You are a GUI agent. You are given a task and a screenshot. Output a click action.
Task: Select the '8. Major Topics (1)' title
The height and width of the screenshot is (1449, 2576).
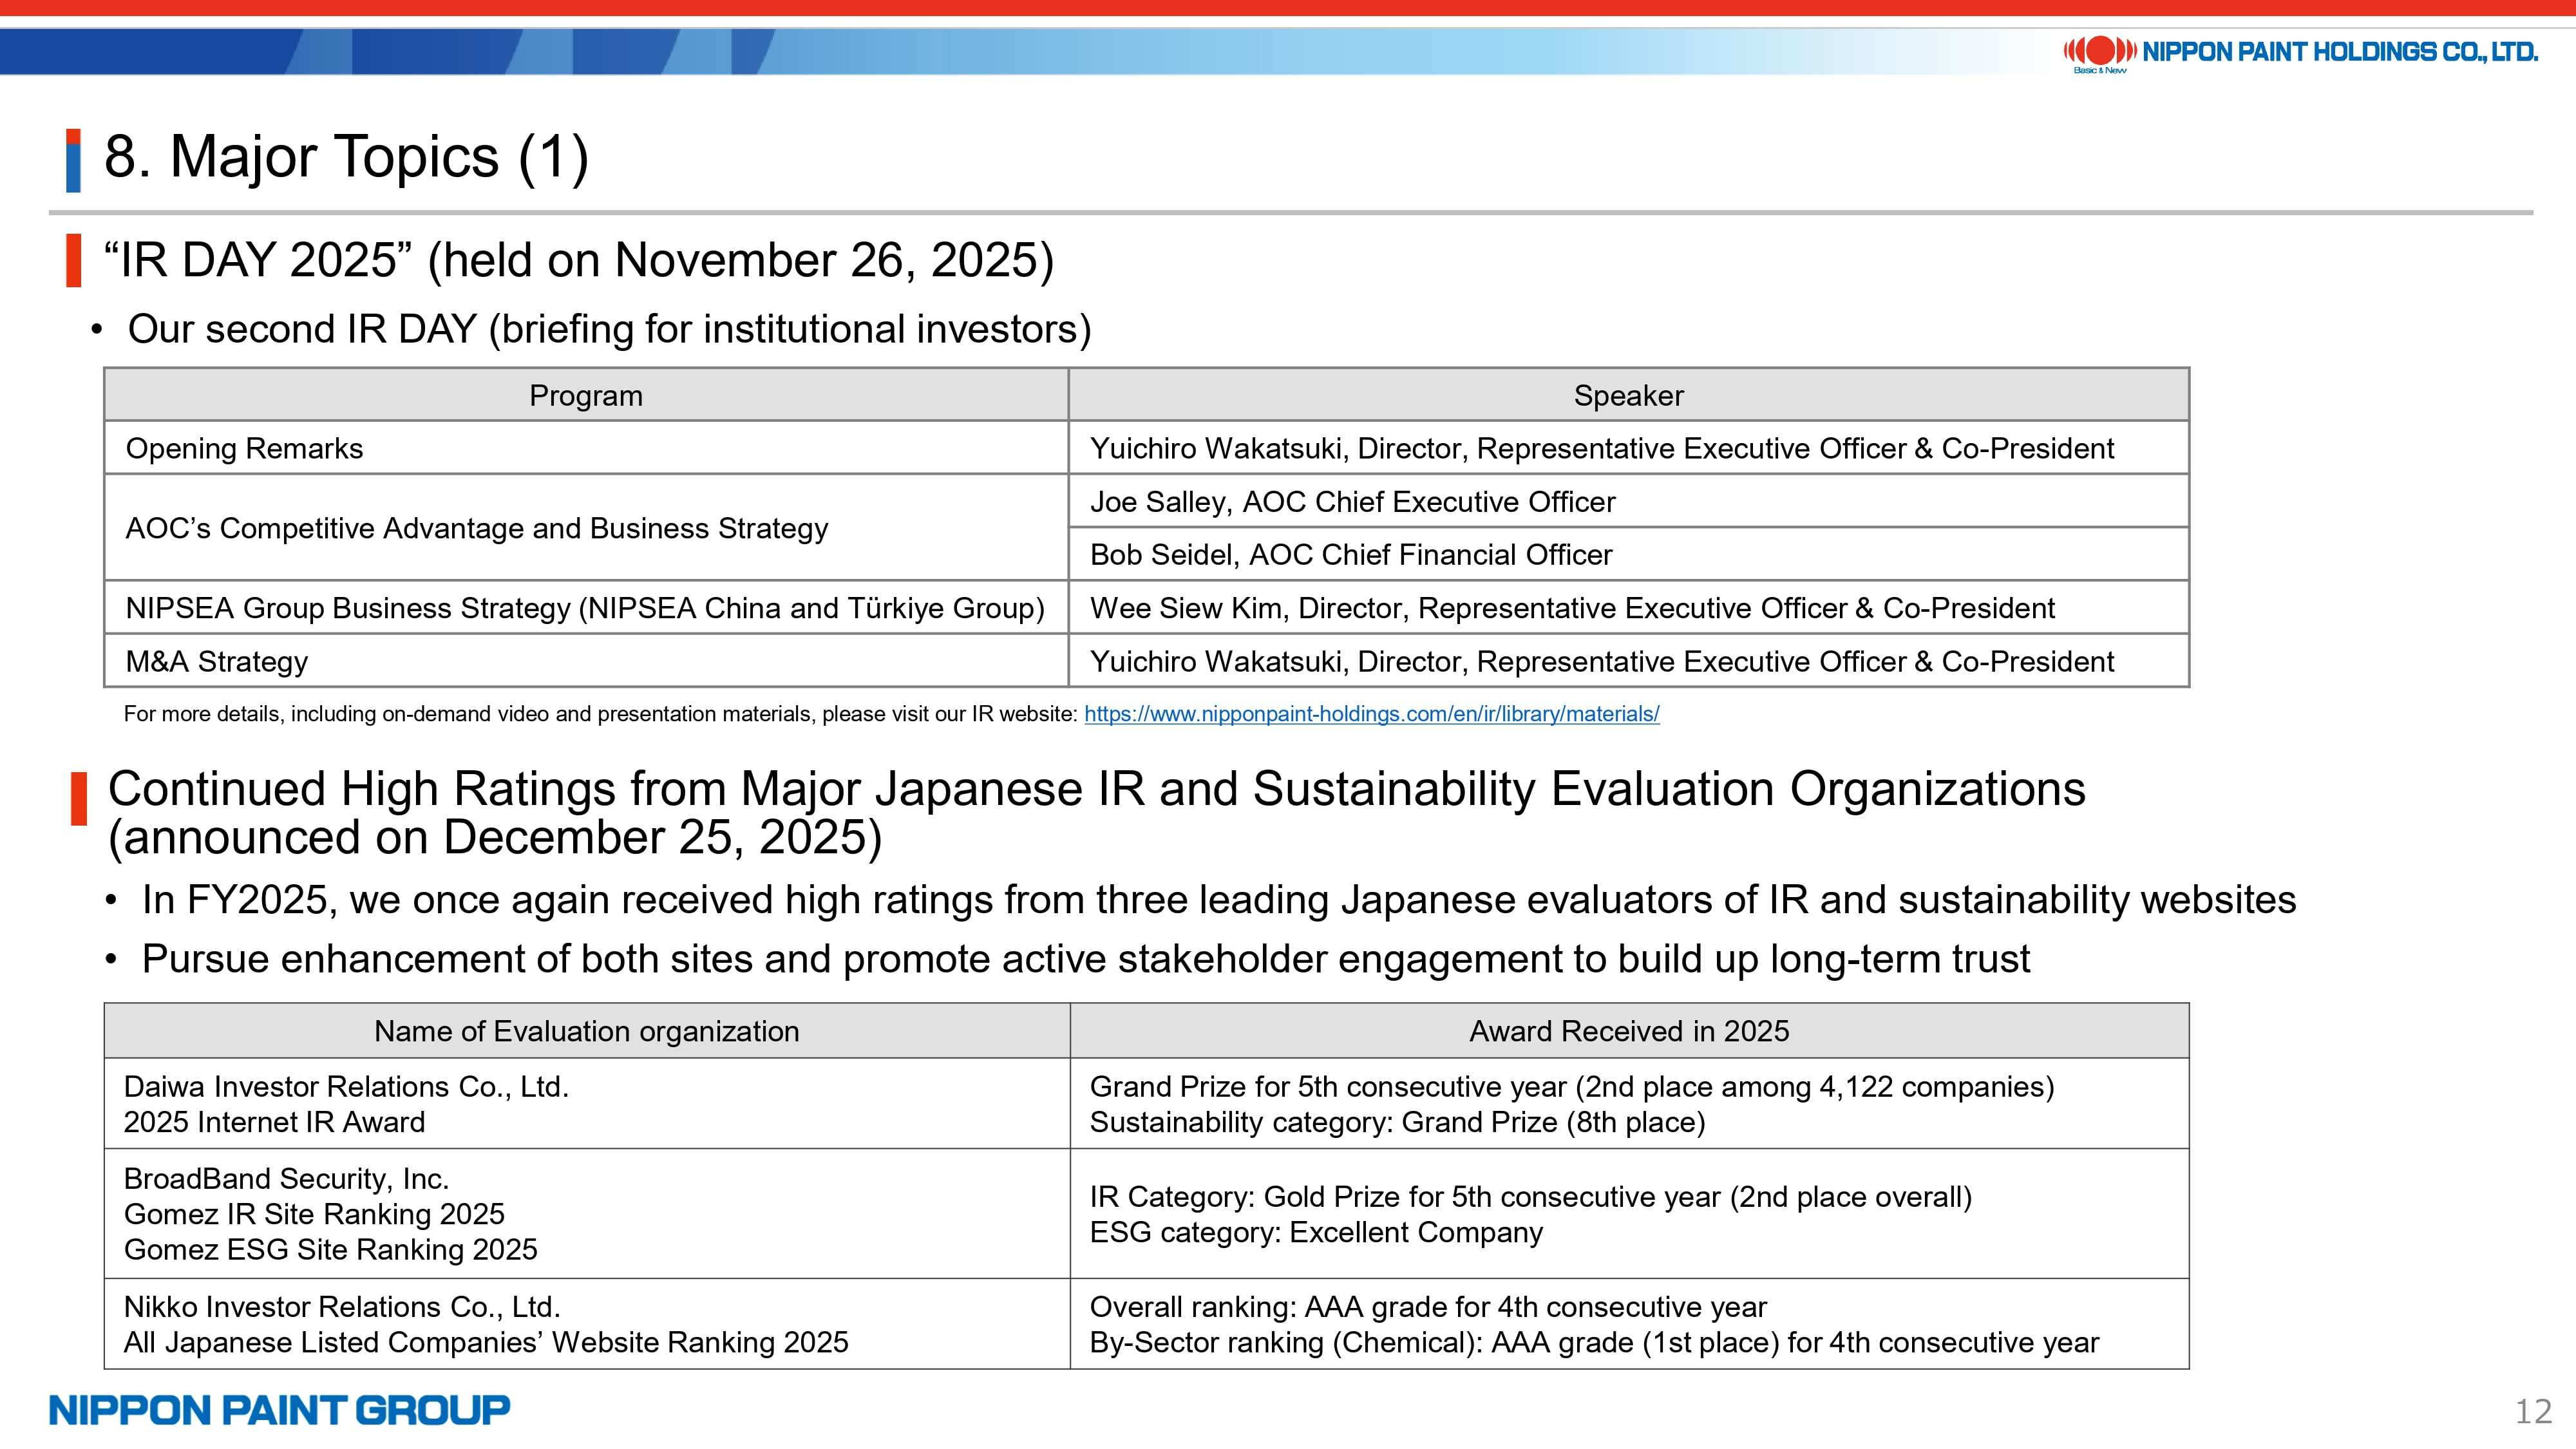346,157
